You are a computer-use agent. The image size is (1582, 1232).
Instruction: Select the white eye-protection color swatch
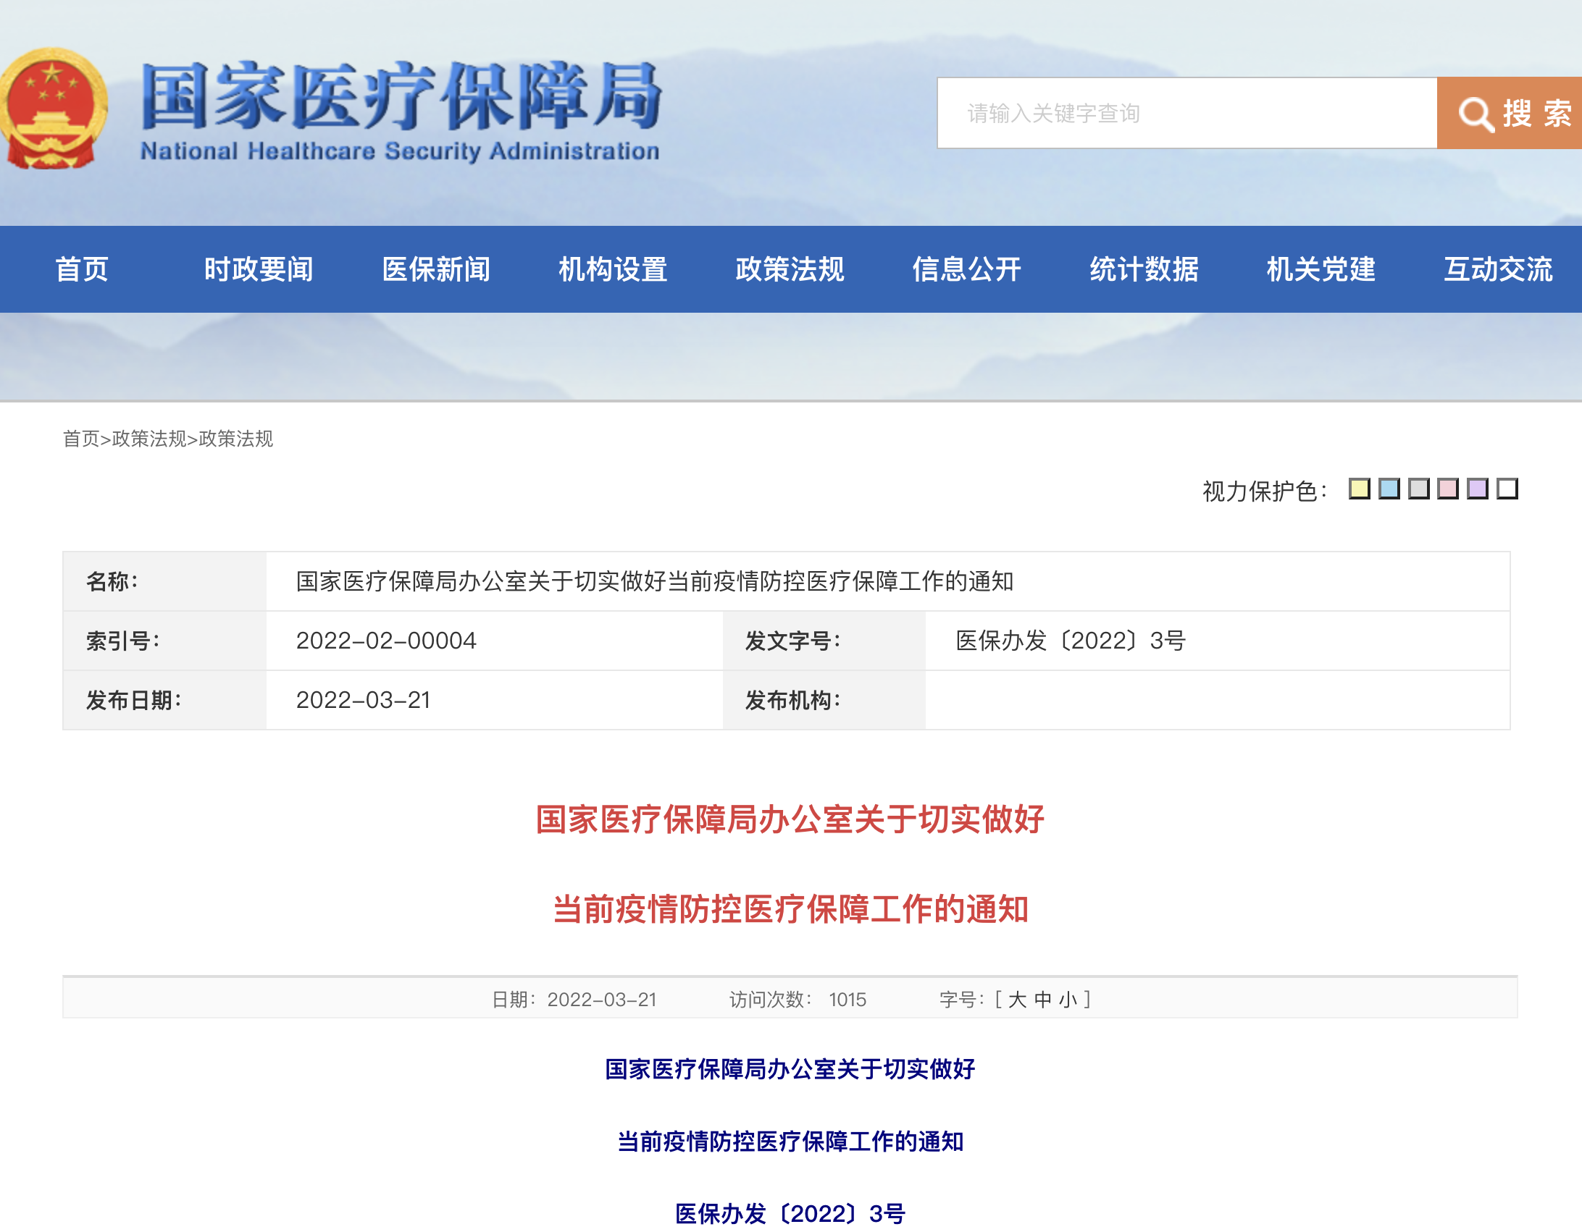(1507, 489)
